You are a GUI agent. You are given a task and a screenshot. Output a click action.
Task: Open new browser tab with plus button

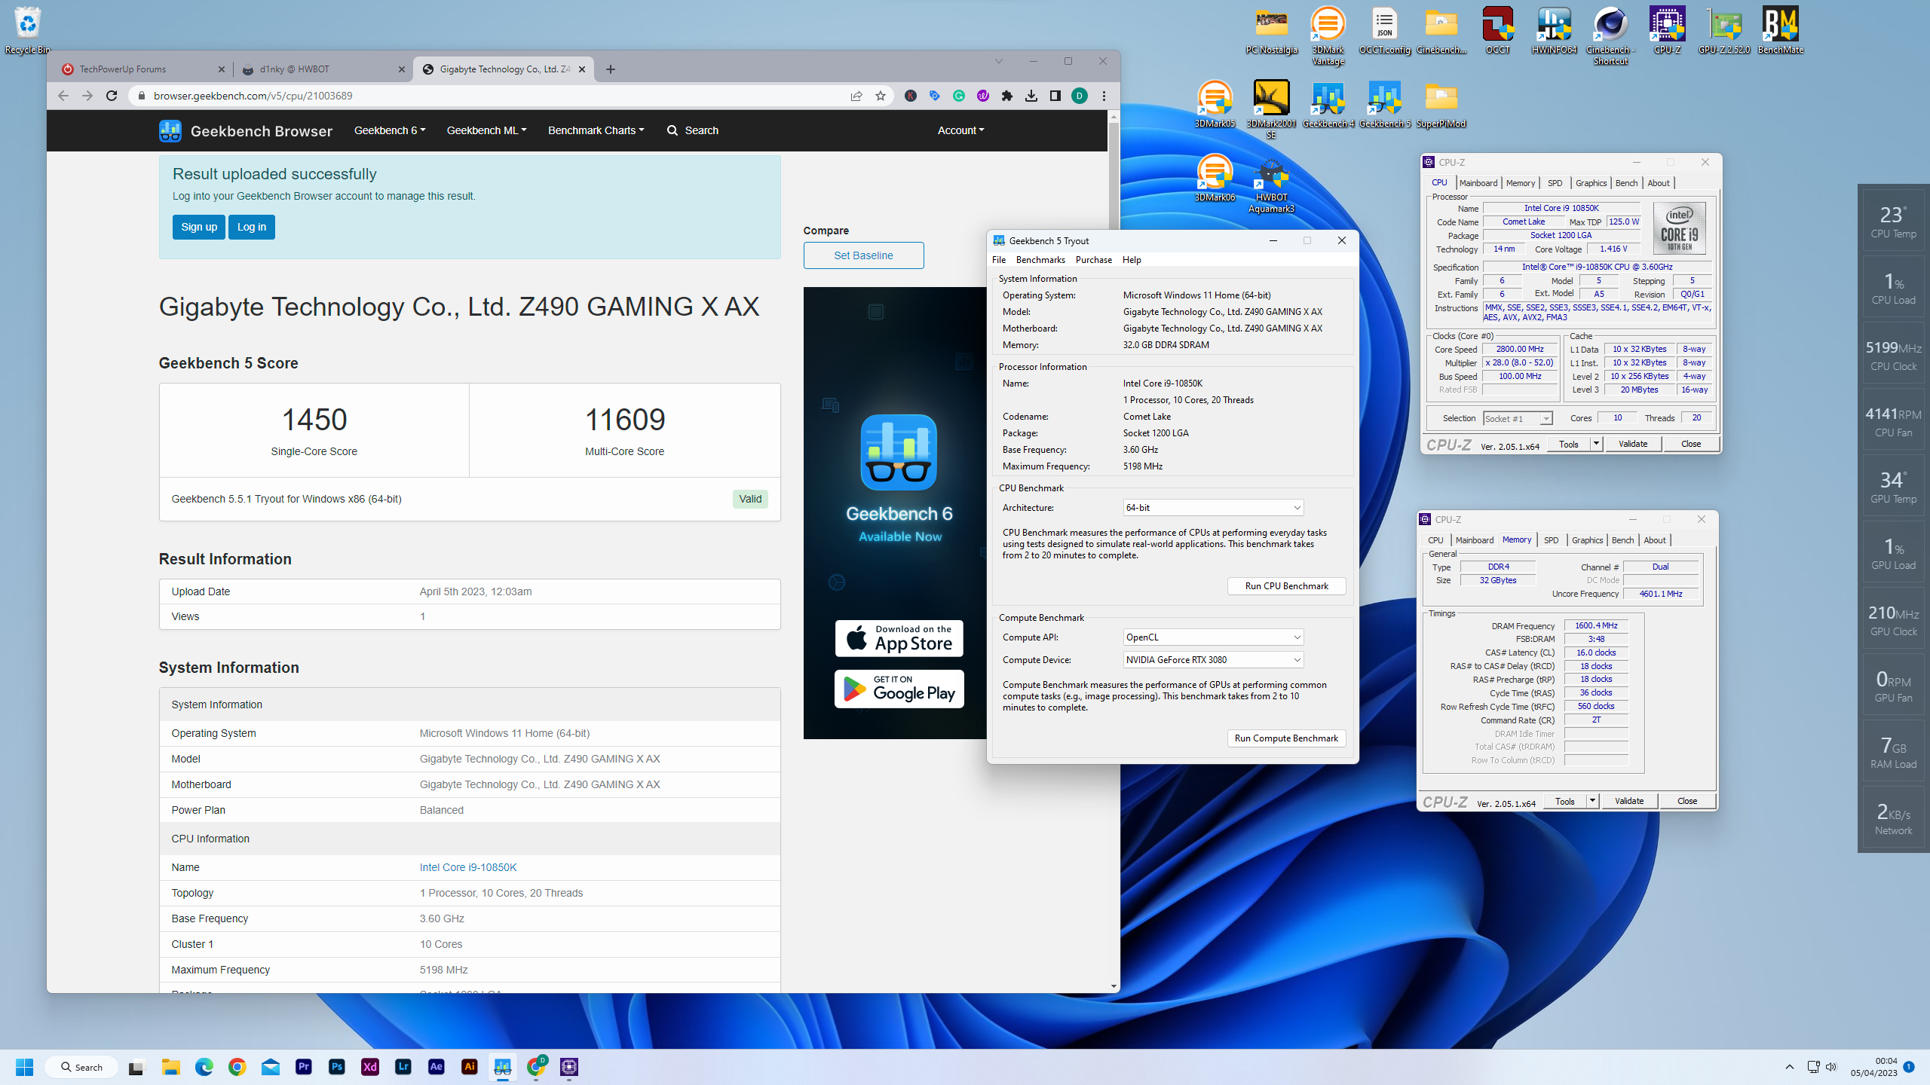(611, 69)
